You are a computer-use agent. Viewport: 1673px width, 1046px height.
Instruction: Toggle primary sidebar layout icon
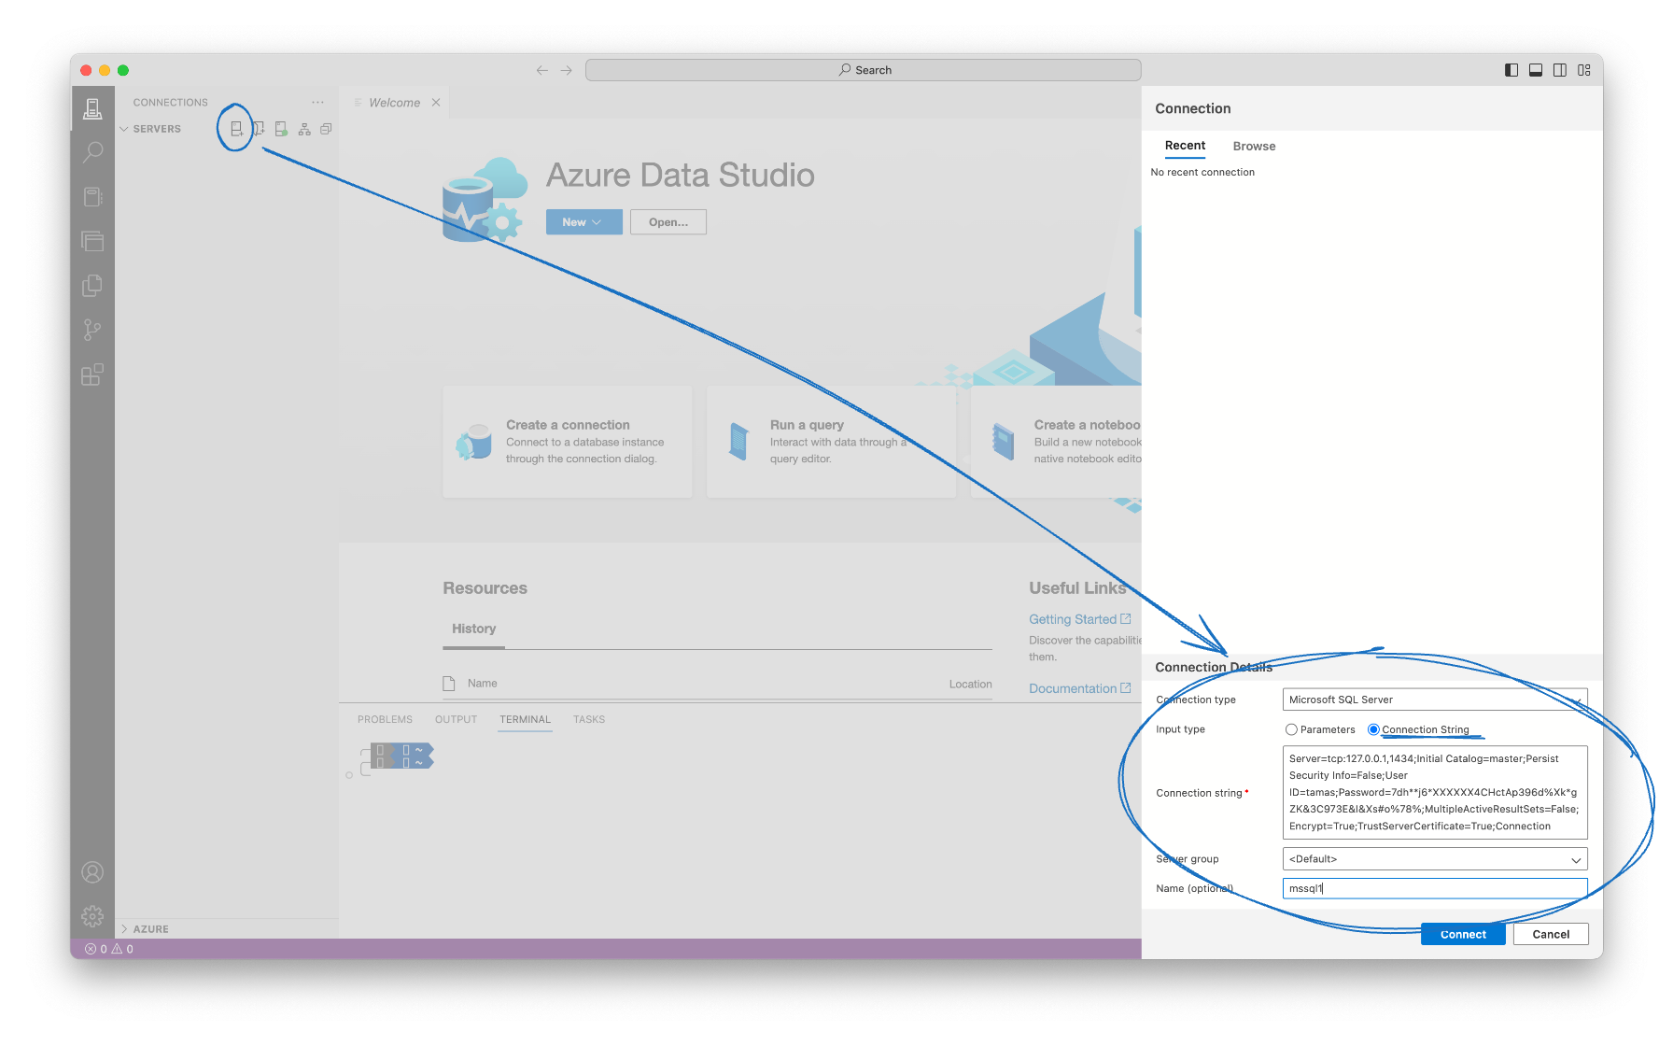tap(1511, 70)
